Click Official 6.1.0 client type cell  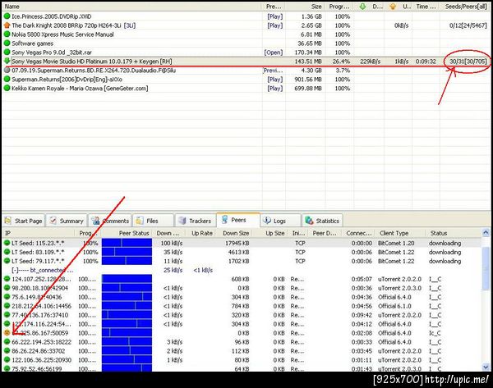pos(394,306)
